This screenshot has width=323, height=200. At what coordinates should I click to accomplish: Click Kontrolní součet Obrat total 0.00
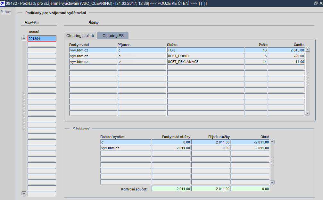point(250,189)
